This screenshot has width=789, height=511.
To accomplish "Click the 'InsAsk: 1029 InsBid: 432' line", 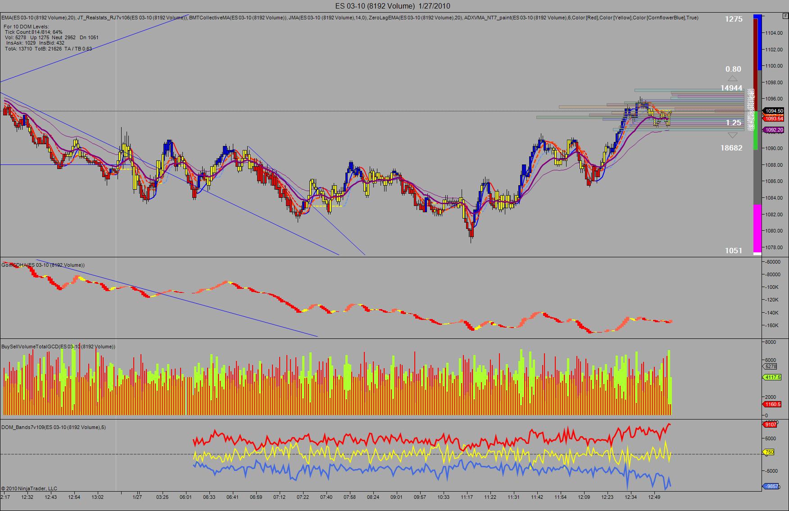I will pos(35,43).
